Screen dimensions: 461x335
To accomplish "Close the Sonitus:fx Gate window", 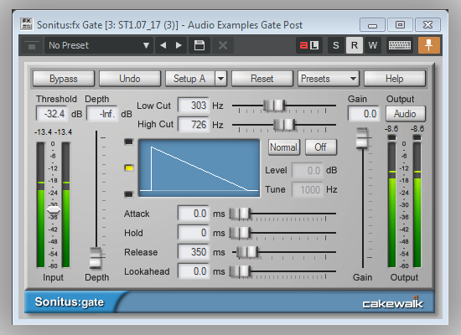I will click(427, 25).
